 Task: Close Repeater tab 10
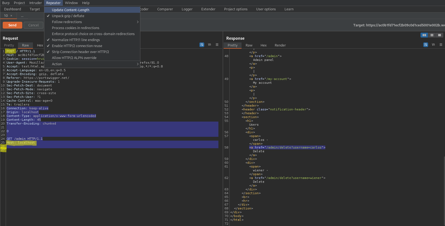11,16
